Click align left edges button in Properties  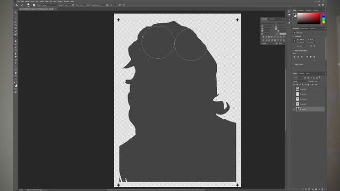(294, 57)
